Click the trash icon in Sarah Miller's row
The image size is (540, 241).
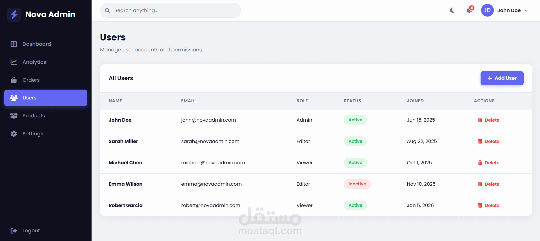(x=480, y=141)
